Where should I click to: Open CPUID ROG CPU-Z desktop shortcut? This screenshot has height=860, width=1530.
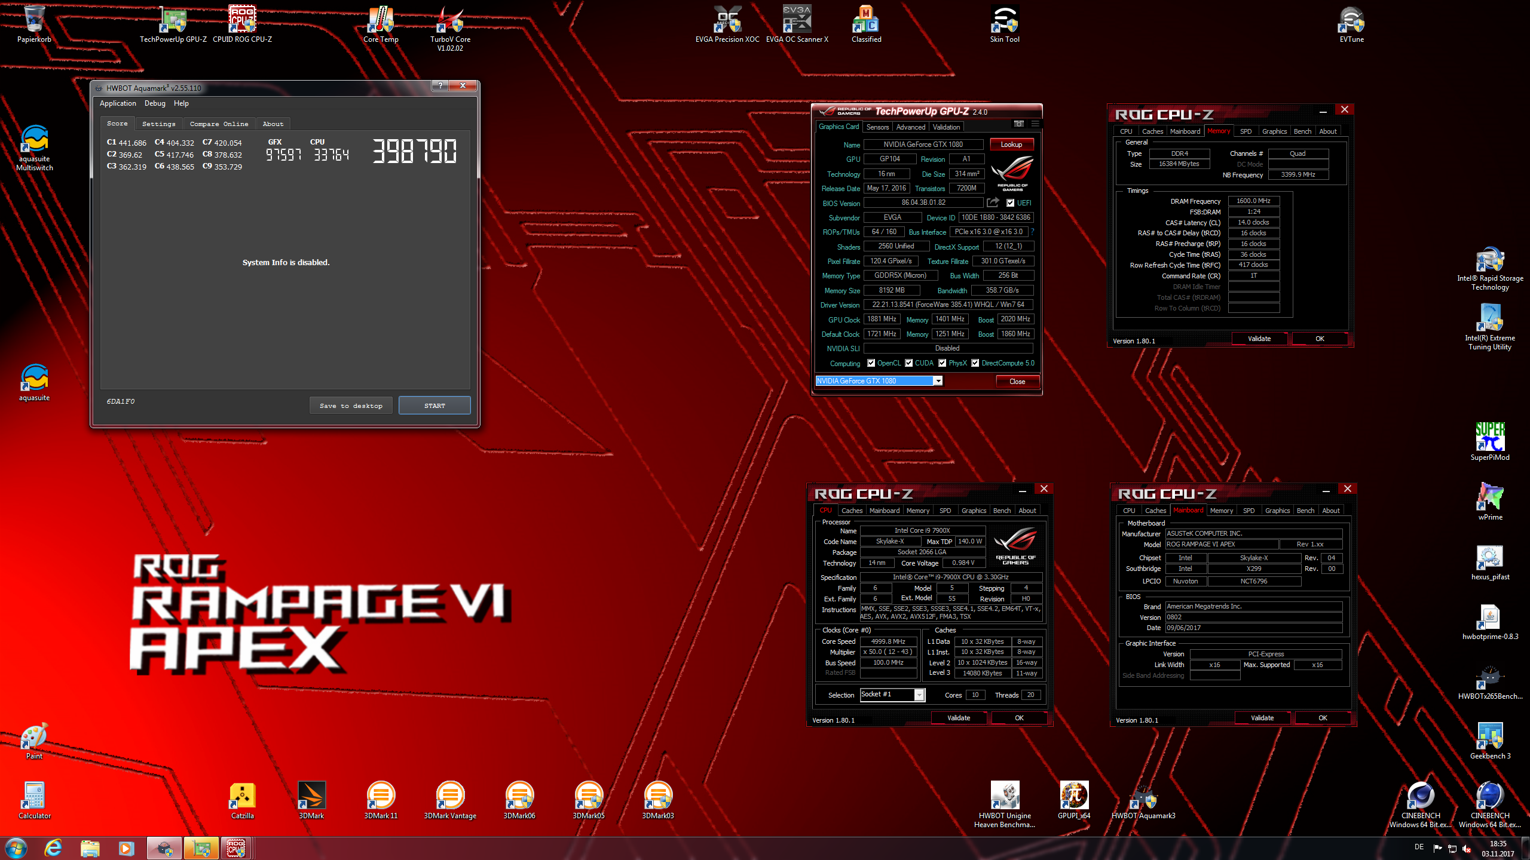tap(242, 24)
